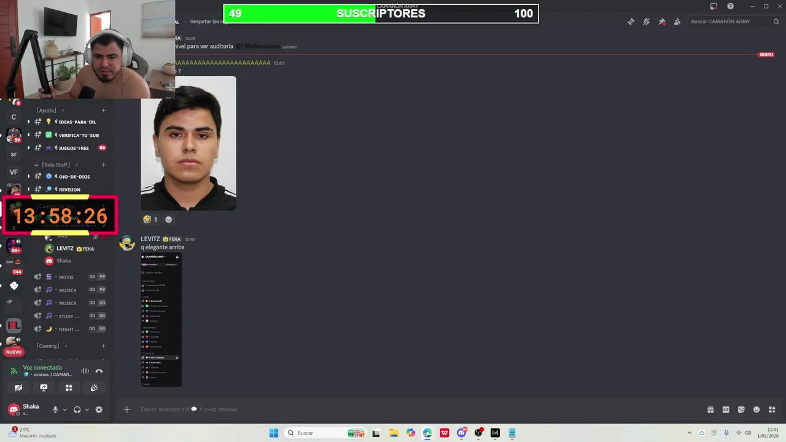786x442 pixels.
Task: Toggle noise suppression icon
Action: pyautogui.click(x=85, y=371)
